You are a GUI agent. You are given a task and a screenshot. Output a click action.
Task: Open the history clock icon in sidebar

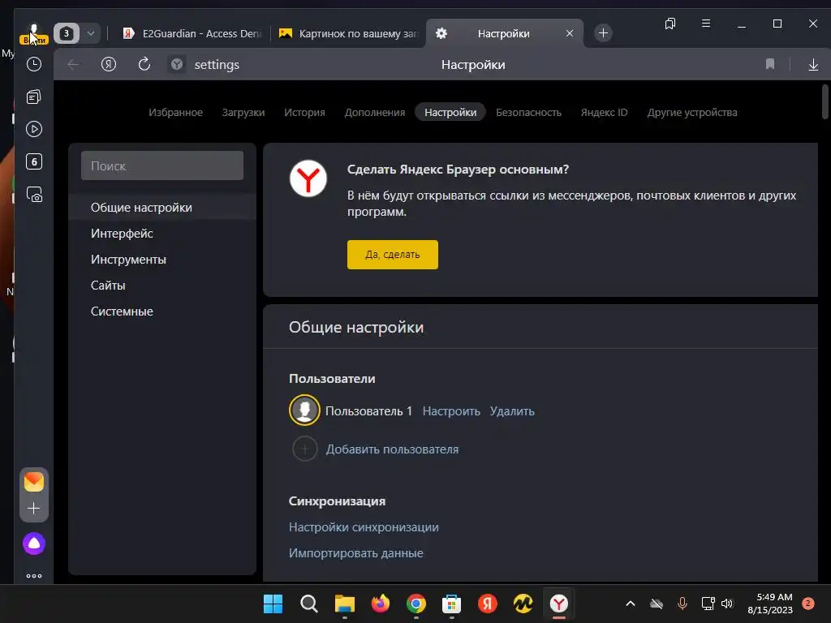34,65
